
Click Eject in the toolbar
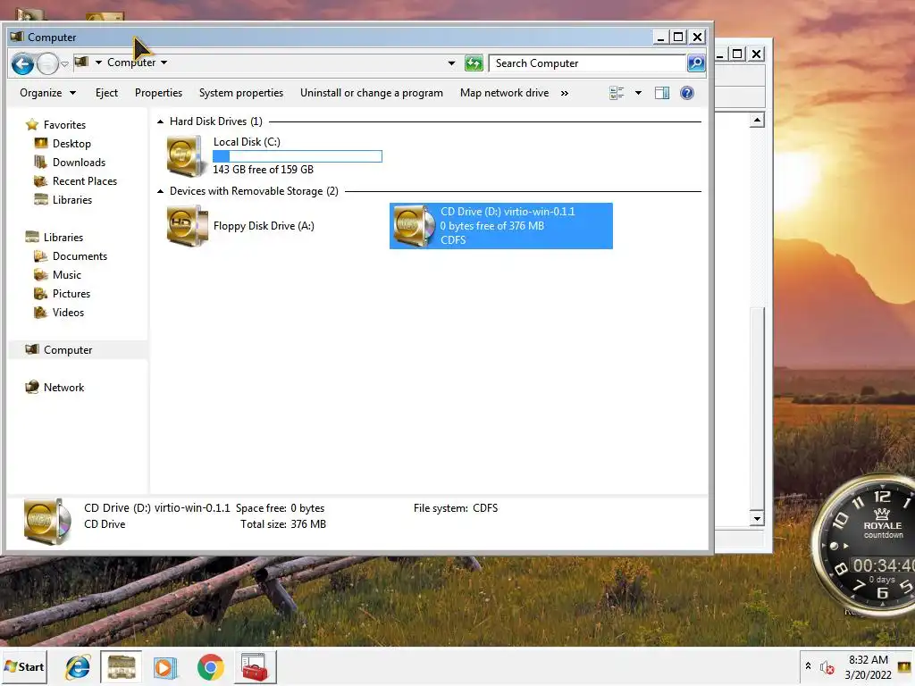point(107,93)
